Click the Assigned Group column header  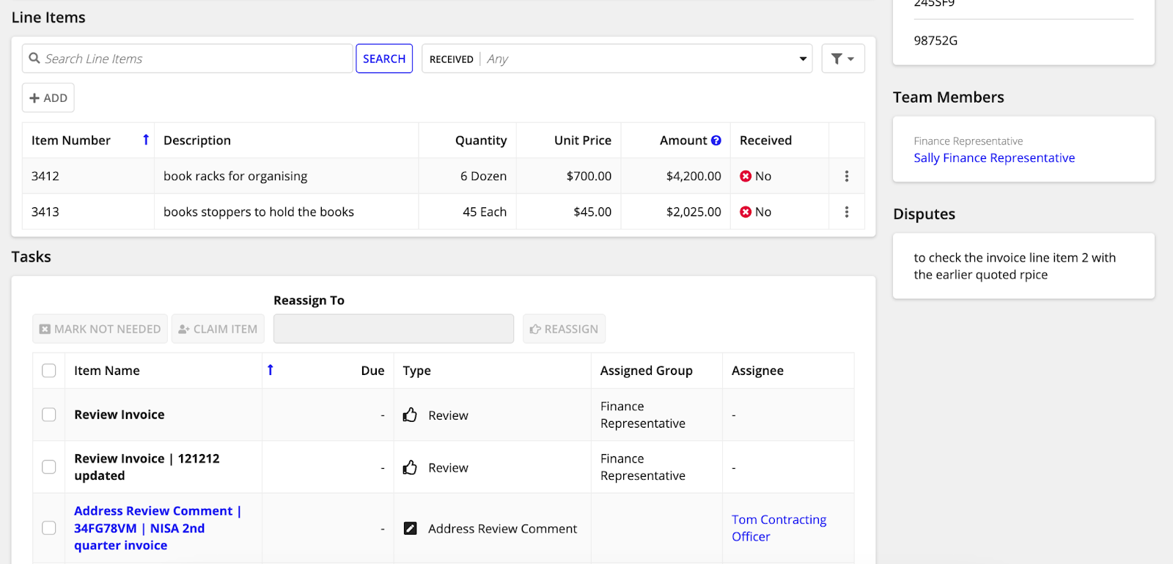coord(647,371)
